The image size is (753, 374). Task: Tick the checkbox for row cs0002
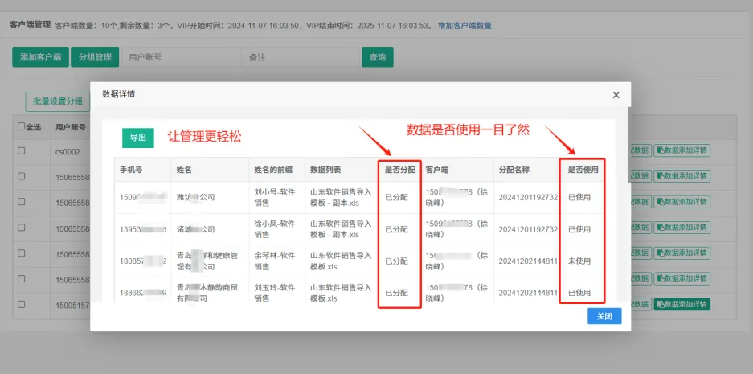tap(21, 150)
